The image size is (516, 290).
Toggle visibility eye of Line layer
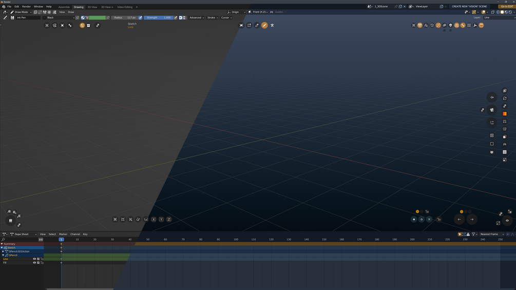pos(34,259)
